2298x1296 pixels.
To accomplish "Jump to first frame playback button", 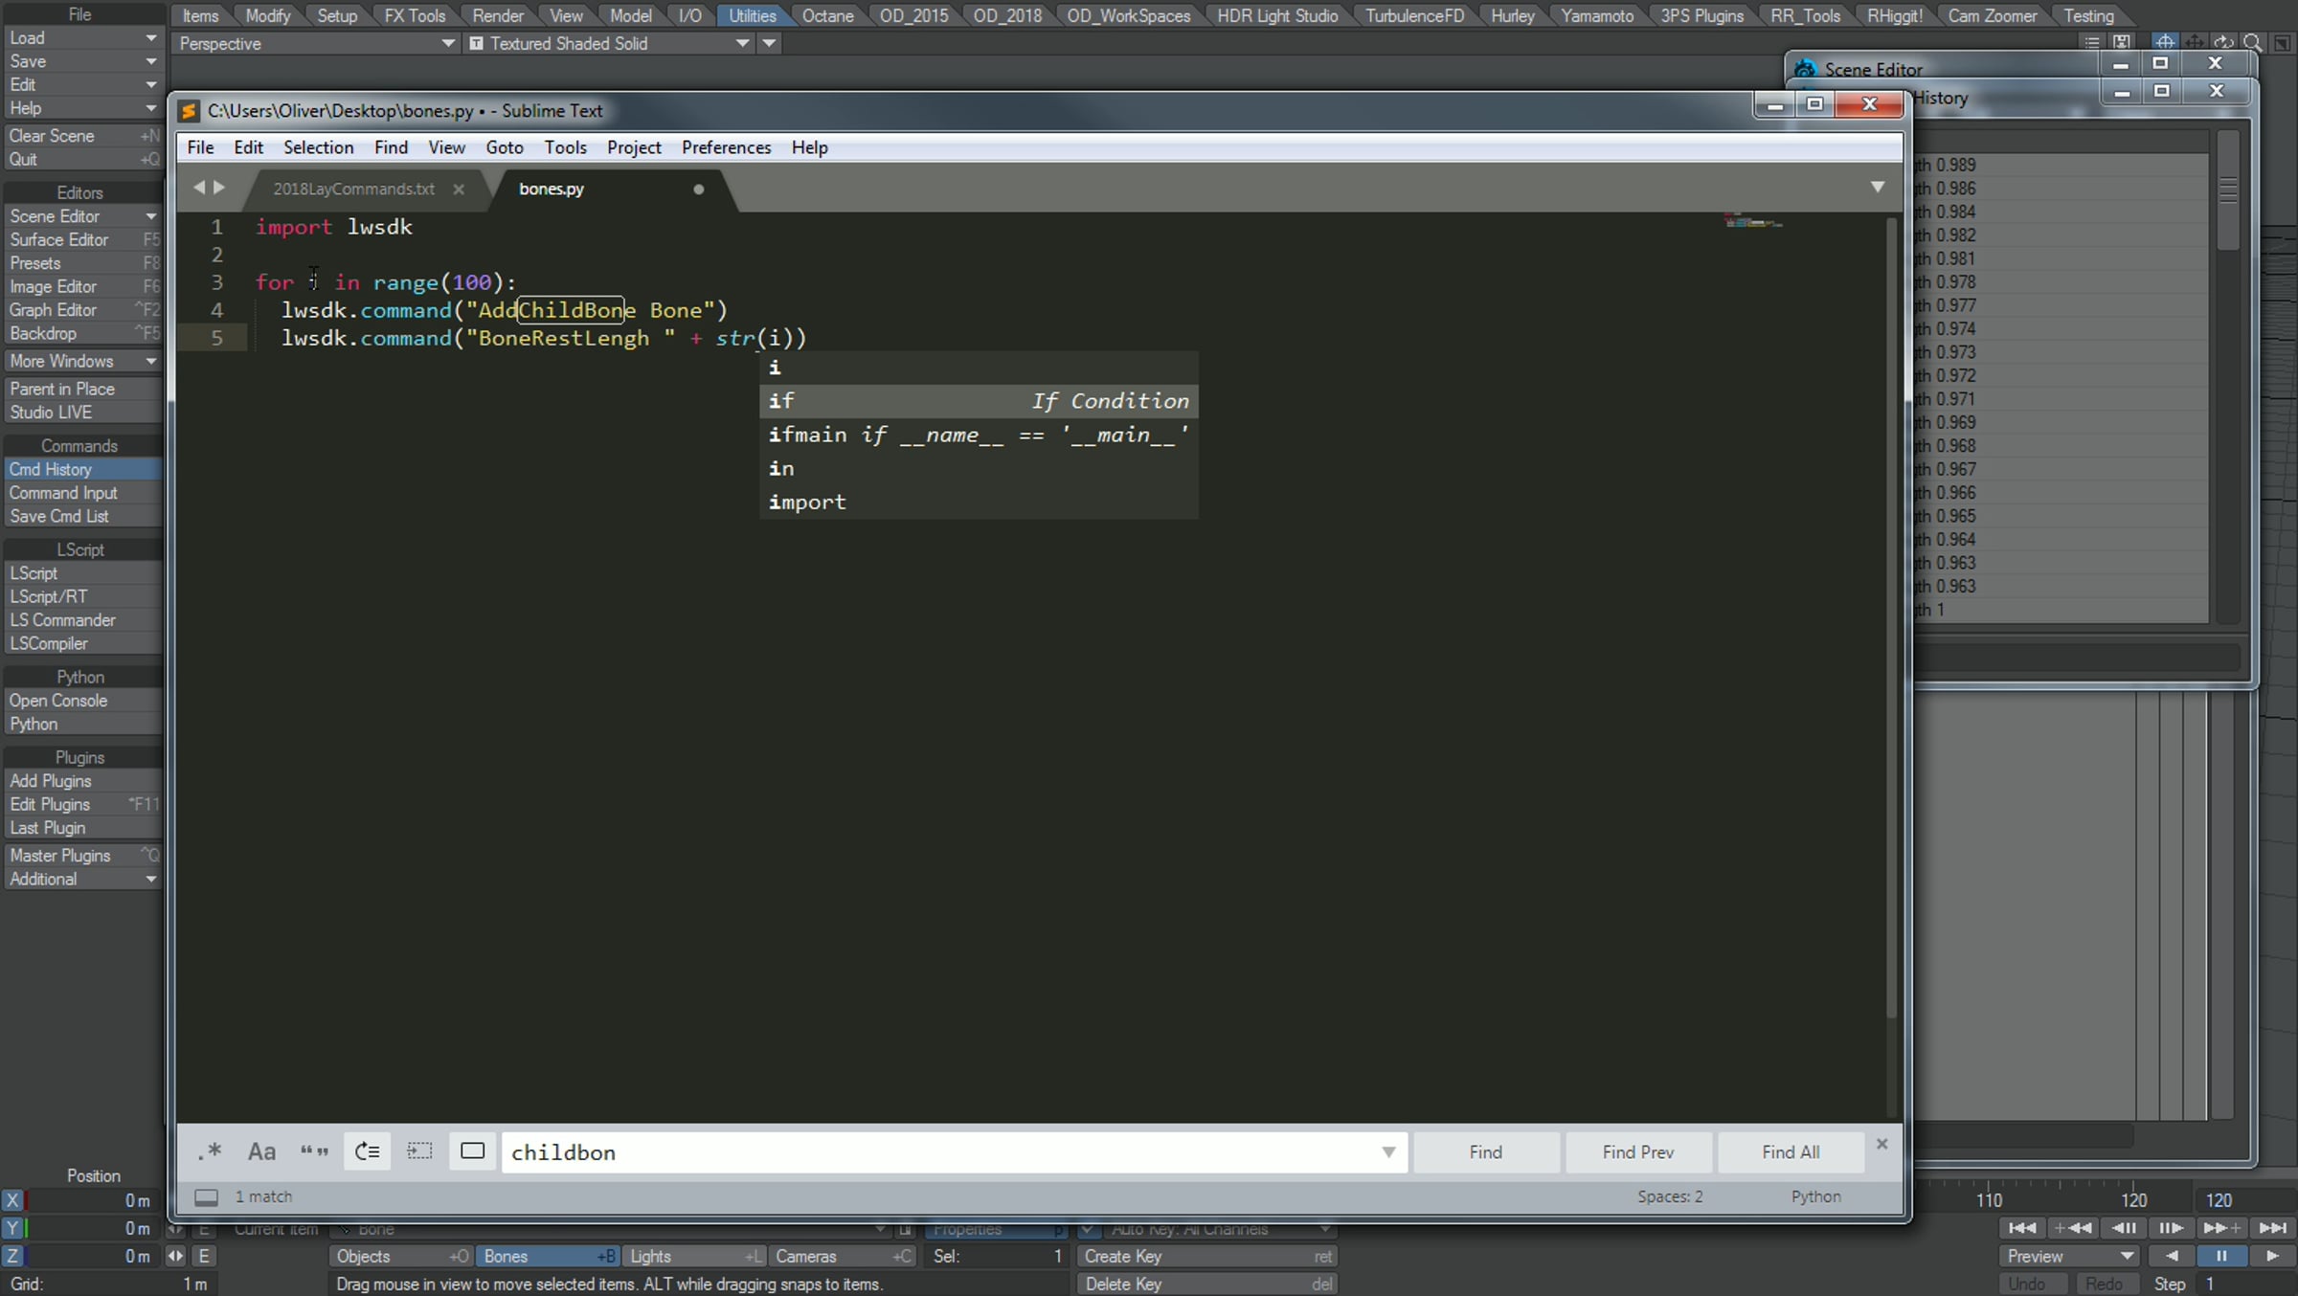I will [2022, 1228].
